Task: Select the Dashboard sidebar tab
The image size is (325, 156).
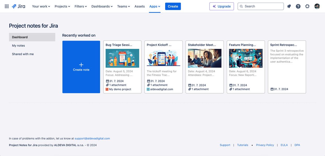Action: click(x=32, y=37)
